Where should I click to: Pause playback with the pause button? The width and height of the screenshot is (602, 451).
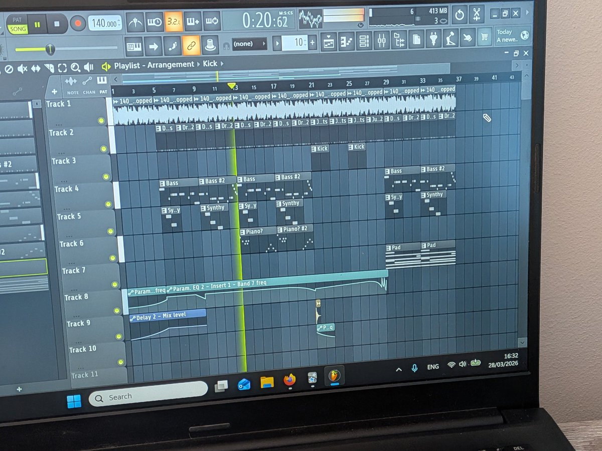point(37,24)
